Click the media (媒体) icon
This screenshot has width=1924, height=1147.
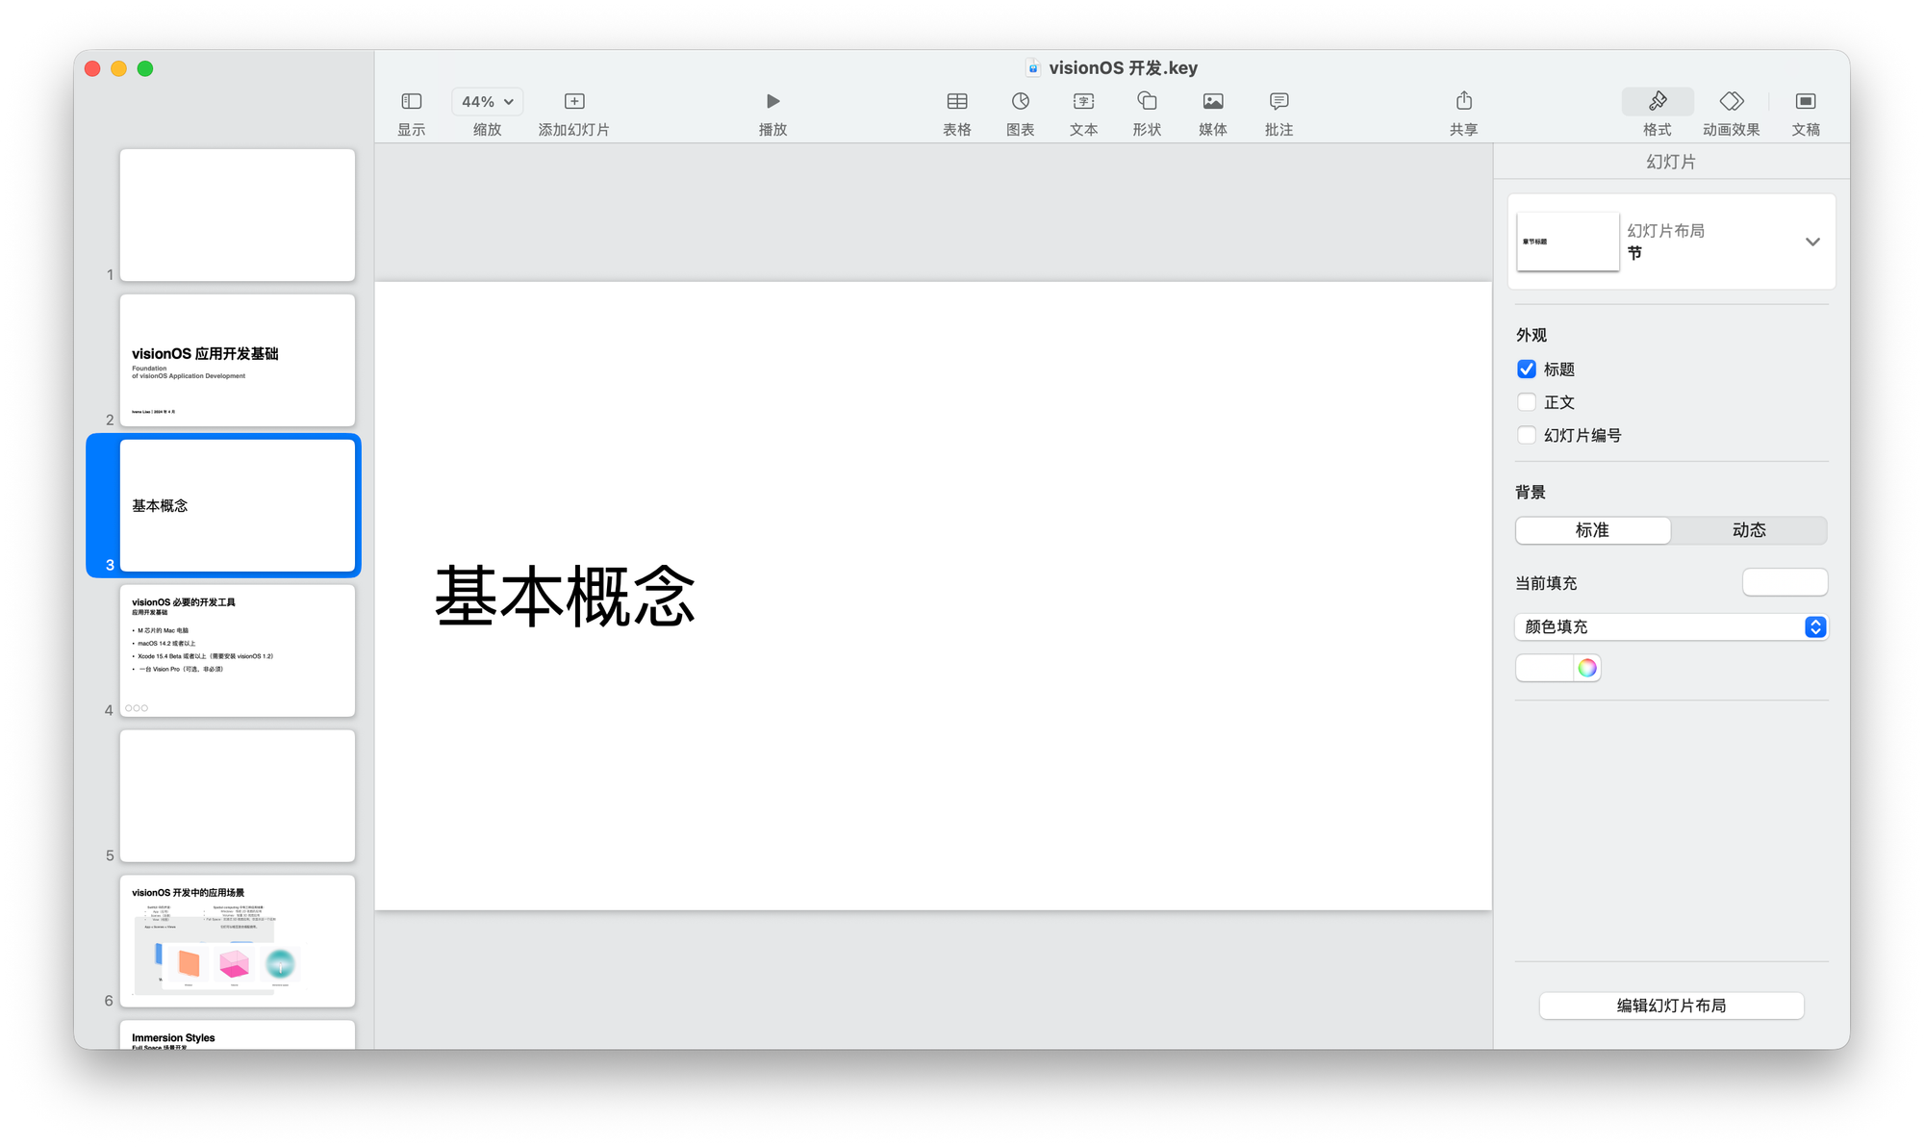click(x=1212, y=101)
